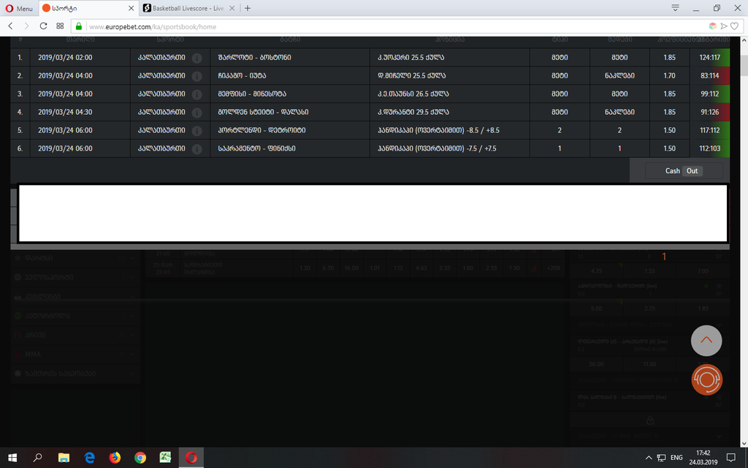The image size is (748, 468).
Task: Select position კ.უოკერი 25.5 ქულა
Action: [411, 57]
